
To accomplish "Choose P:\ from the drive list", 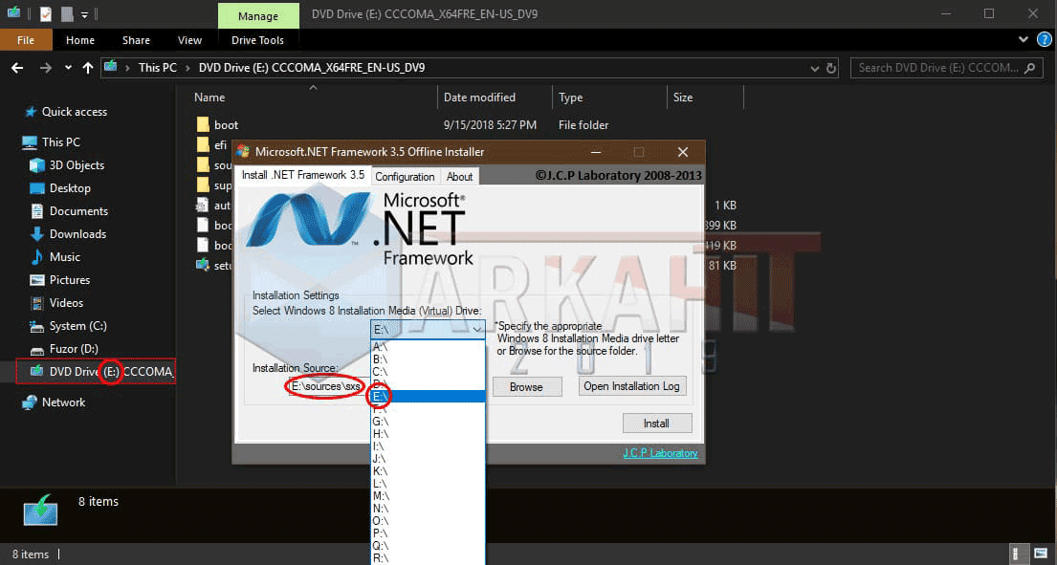I will (x=428, y=533).
